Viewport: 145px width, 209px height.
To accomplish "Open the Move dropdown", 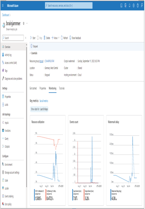I will click(55, 38).
